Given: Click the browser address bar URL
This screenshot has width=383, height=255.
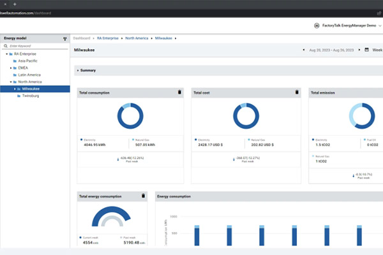Looking at the screenshot, I should [26, 13].
